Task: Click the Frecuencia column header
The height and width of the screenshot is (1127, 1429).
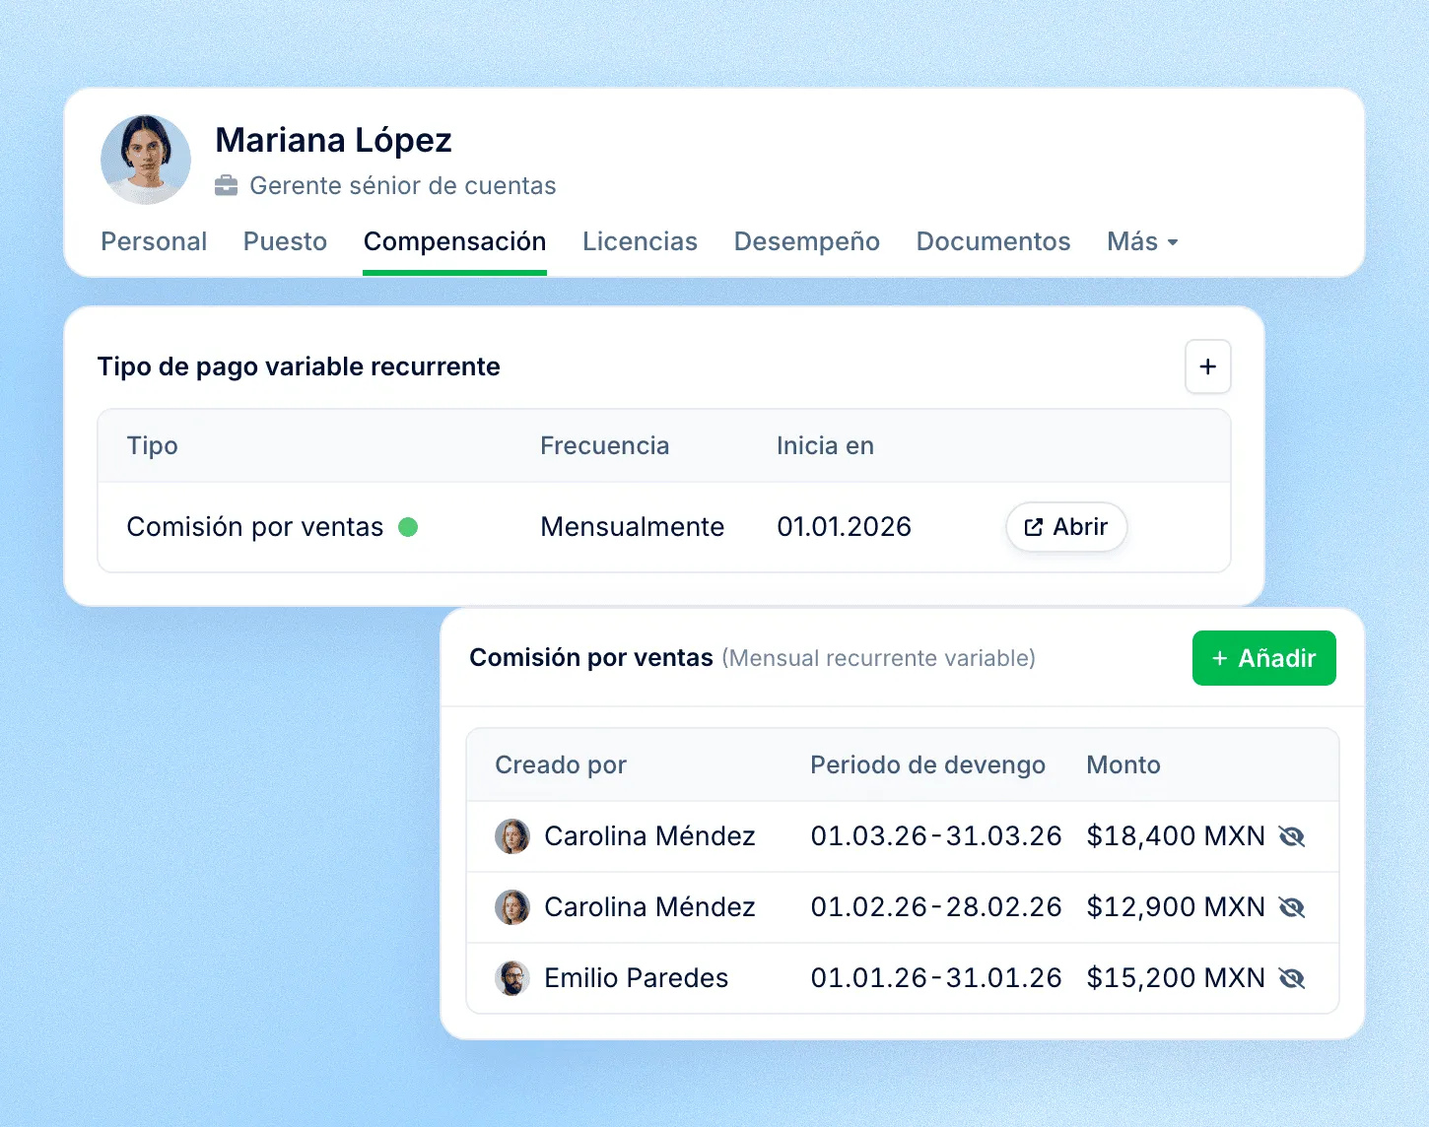Action: pyautogui.click(x=604, y=446)
